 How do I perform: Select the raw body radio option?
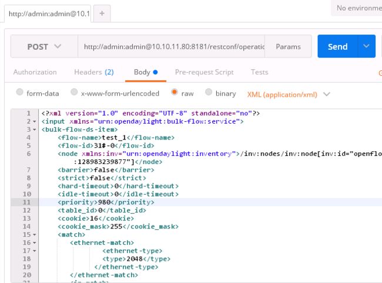tap(174, 92)
